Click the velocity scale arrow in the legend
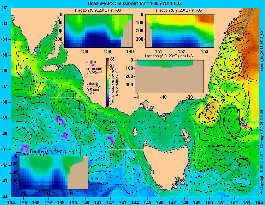The image size is (265, 205). 94,87
